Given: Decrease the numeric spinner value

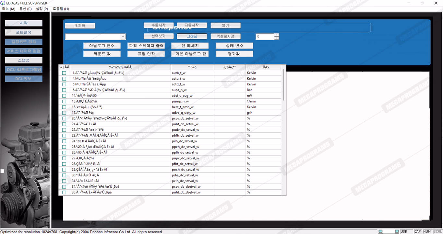Looking at the screenshot, I should coord(276,38).
